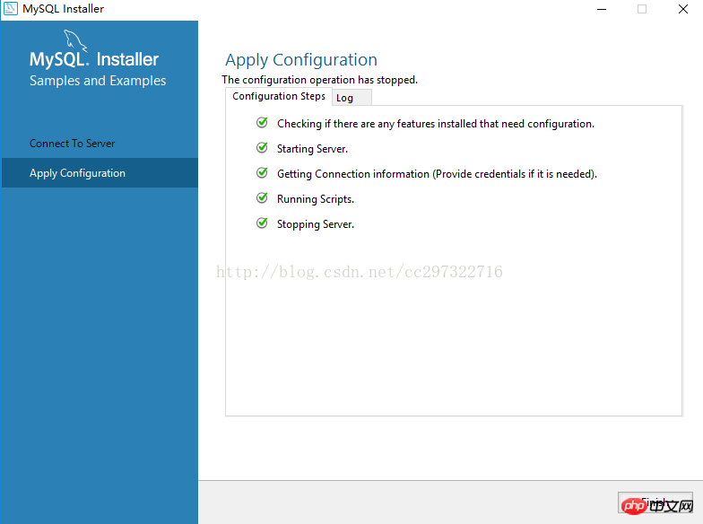Click the green check beside Running Scripts

point(262,197)
